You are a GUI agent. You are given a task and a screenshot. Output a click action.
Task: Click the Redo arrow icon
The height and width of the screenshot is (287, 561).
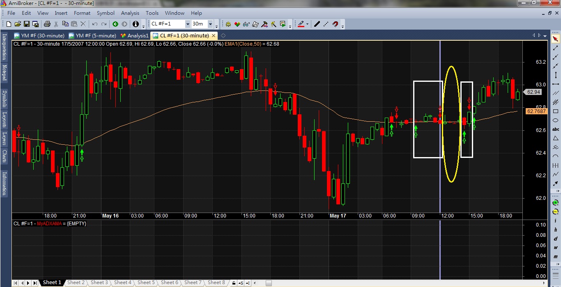pyautogui.click(x=103, y=24)
